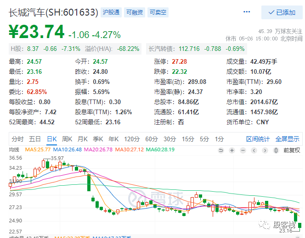Click the 成交量 value 42.49万手

[264, 61]
